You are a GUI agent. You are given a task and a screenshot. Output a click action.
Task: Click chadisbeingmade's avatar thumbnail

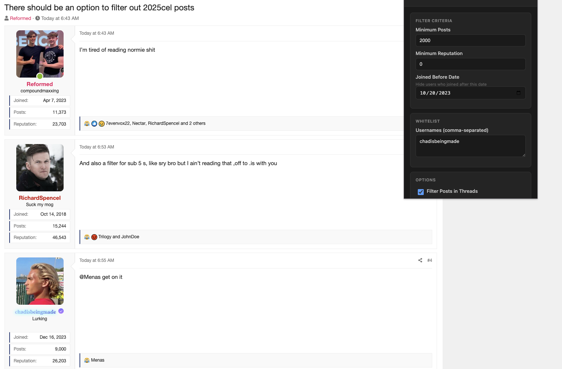(40, 281)
